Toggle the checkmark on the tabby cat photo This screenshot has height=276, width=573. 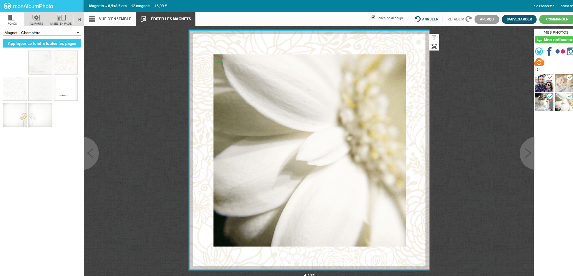(x=550, y=96)
